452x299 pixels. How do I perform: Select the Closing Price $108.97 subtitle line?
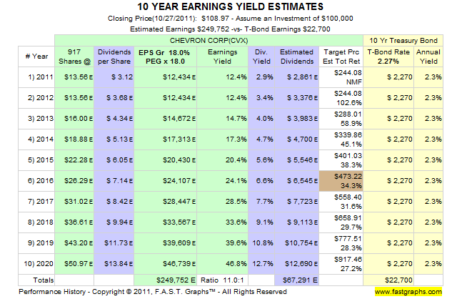pos(231,19)
